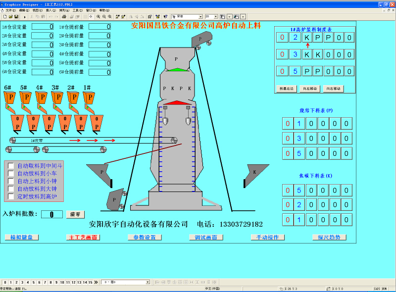The height and width of the screenshot is (292, 396).
Task: Toggle layer 10 in the layer bar
Action: point(62,283)
